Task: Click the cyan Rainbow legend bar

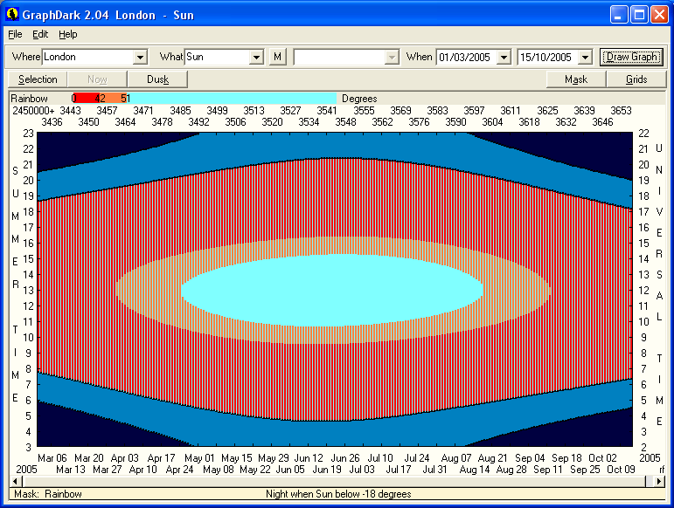Action: (x=232, y=98)
